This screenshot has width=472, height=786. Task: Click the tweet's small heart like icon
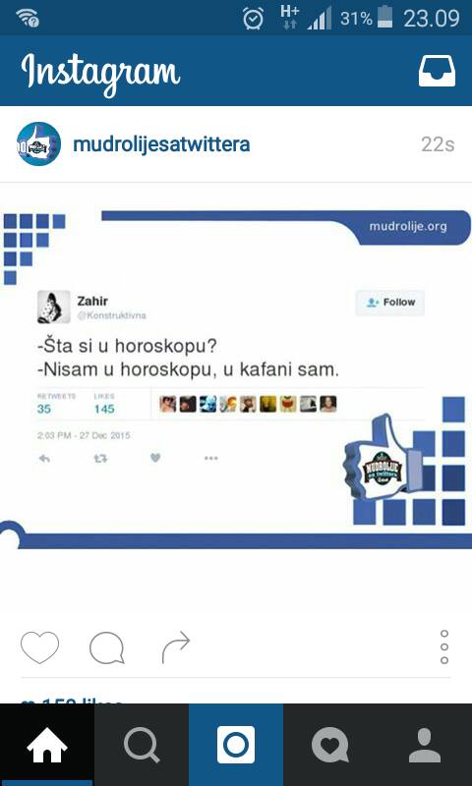[x=155, y=458]
